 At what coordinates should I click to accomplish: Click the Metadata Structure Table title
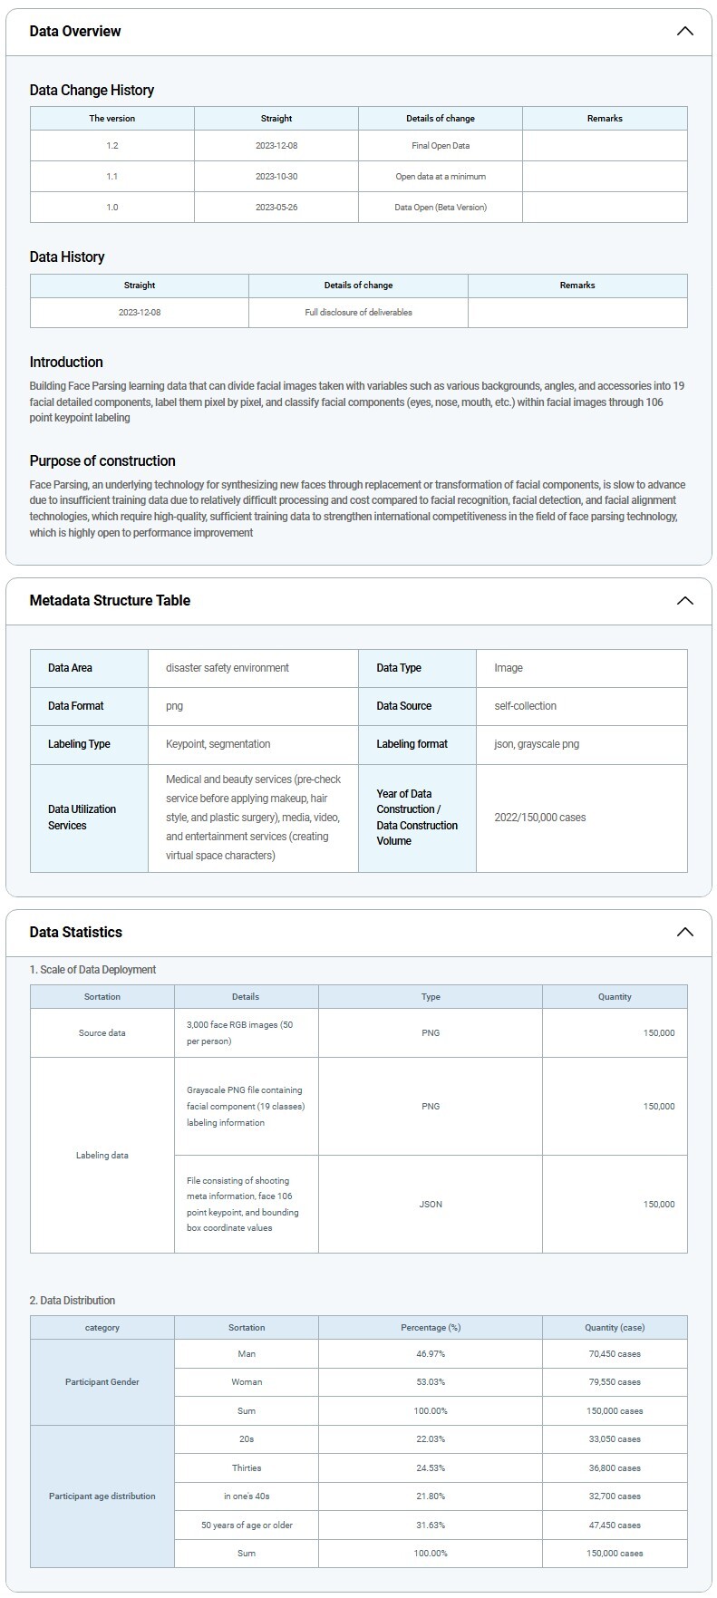point(110,601)
